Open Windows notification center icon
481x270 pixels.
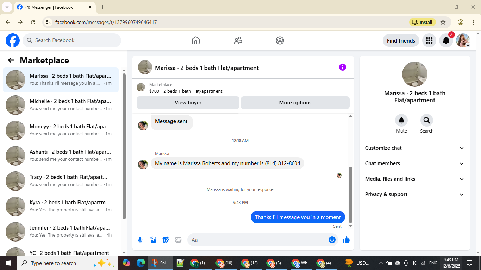pyautogui.click(x=469, y=263)
